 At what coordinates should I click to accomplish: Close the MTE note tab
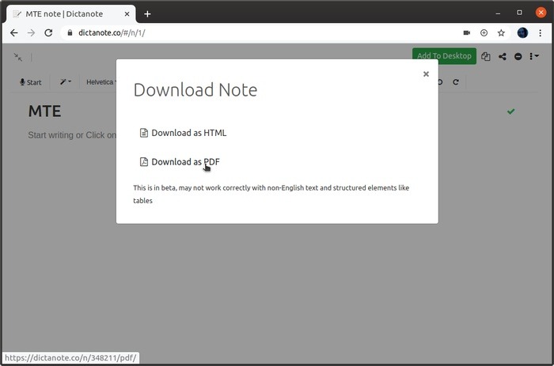[x=127, y=14]
